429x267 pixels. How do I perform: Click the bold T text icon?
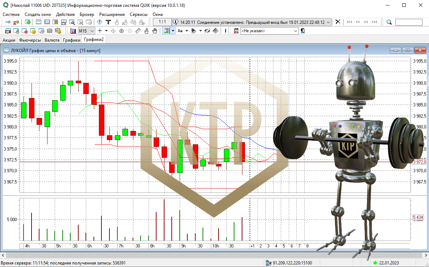point(108,22)
